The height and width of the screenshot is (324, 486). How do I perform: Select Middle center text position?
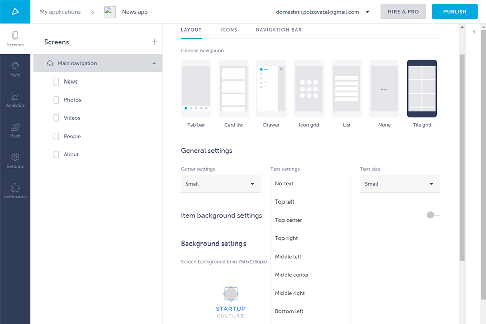pos(310,275)
